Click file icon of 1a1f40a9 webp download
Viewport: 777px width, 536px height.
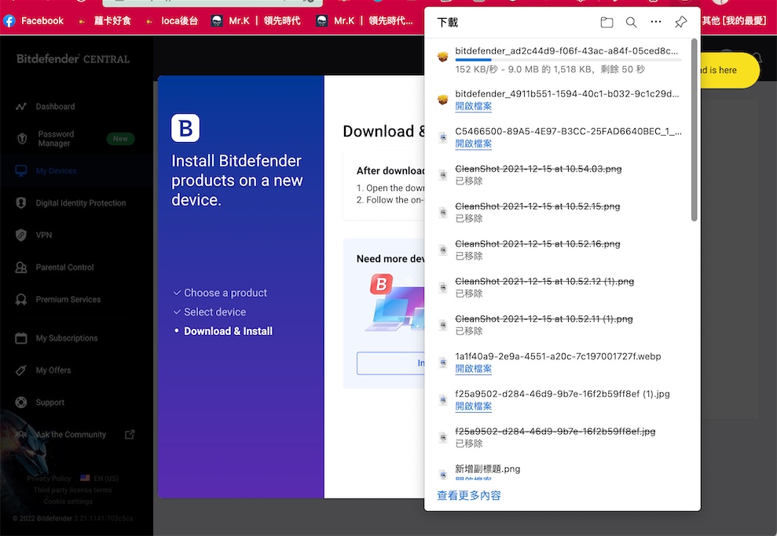(442, 363)
